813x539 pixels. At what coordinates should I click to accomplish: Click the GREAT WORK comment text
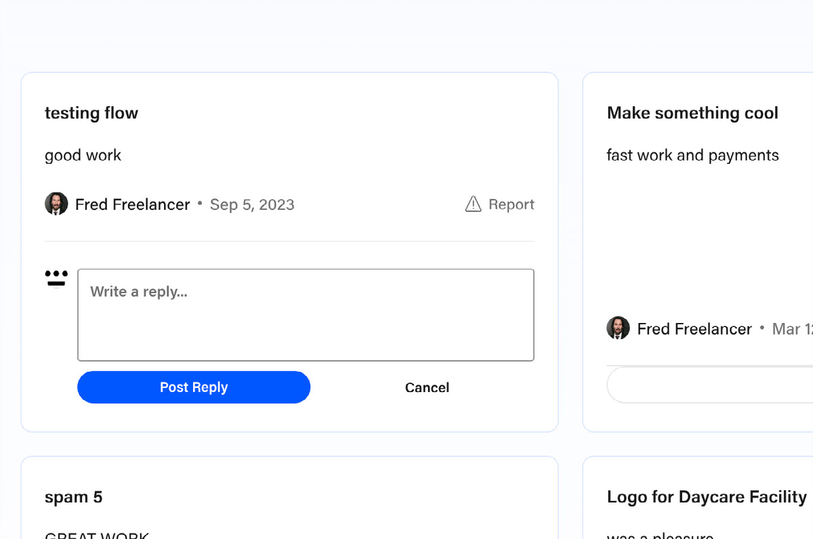[97, 534]
